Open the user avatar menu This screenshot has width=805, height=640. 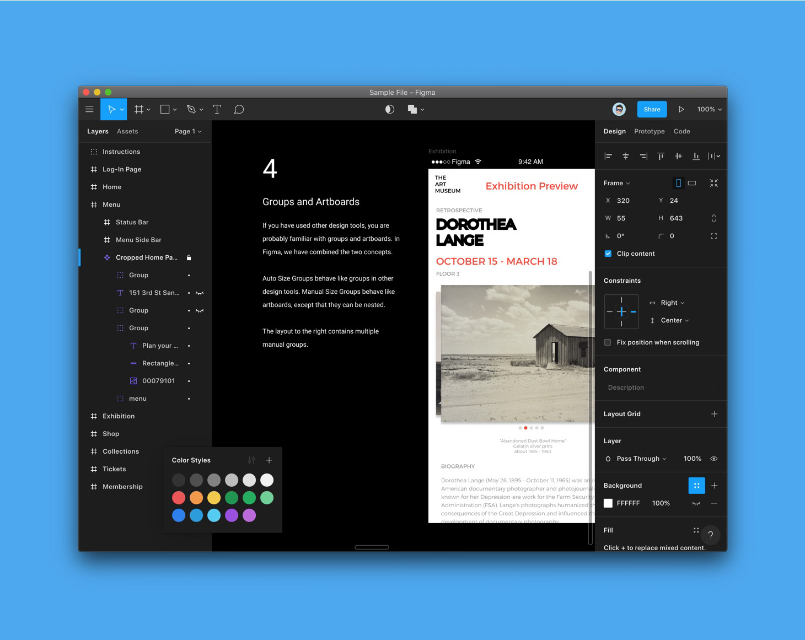[x=619, y=109]
